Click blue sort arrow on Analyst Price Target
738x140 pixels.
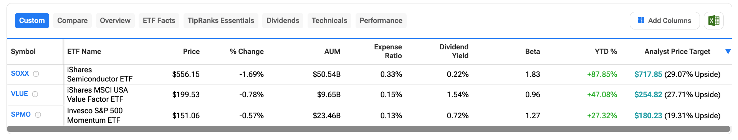728,52
